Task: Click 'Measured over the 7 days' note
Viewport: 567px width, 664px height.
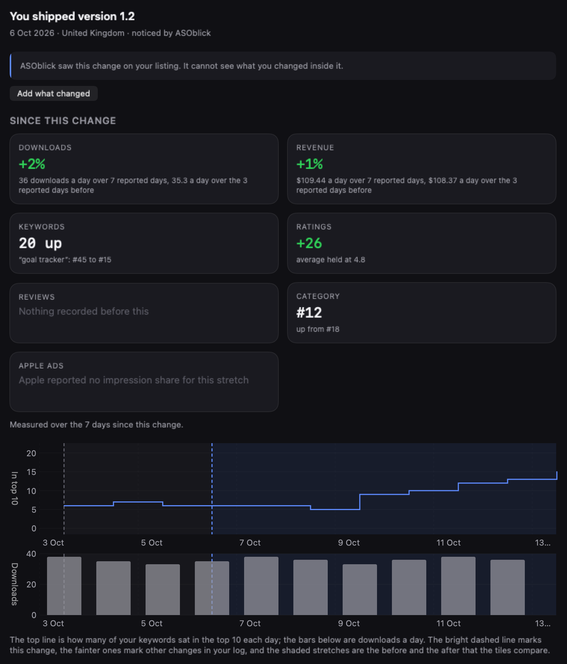Action: pyautogui.click(x=96, y=424)
